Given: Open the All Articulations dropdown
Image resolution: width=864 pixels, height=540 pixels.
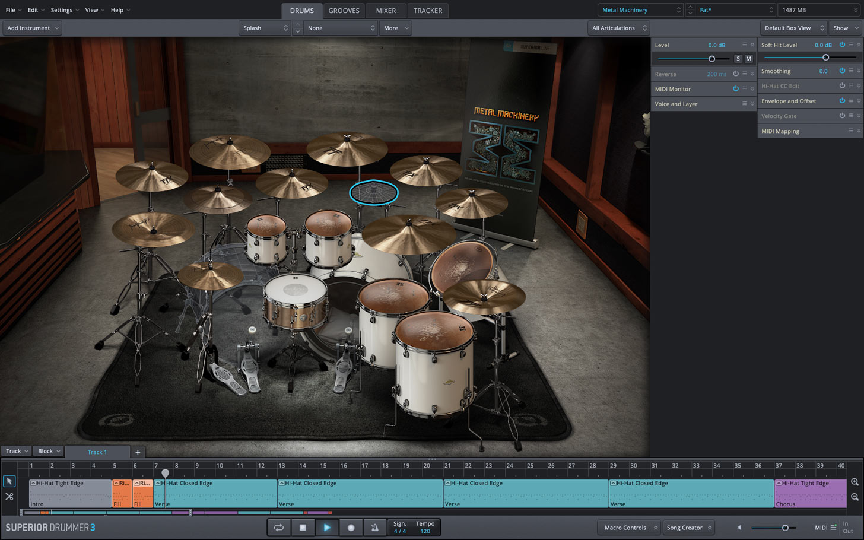Looking at the screenshot, I should (x=618, y=28).
